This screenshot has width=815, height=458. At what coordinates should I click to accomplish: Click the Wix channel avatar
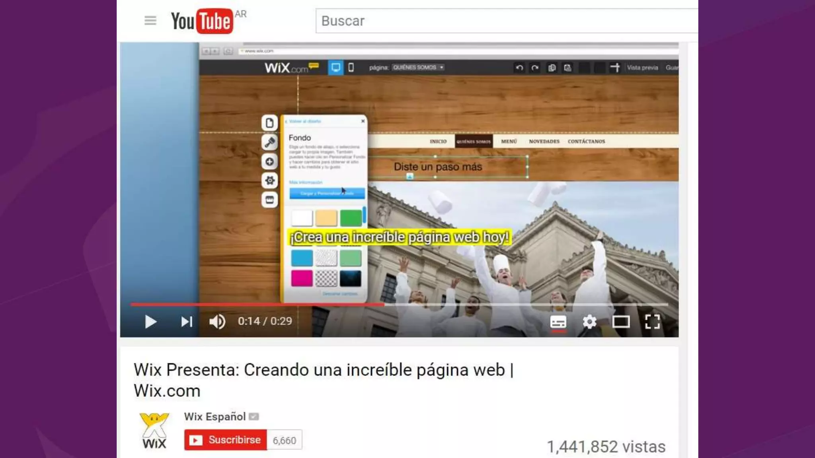154,431
